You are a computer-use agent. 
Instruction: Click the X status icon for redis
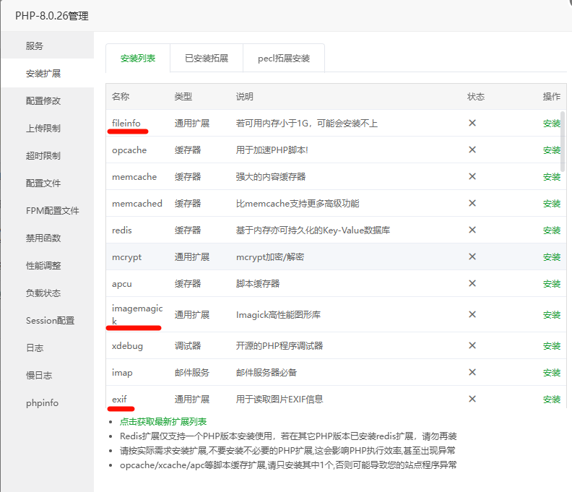(x=472, y=230)
